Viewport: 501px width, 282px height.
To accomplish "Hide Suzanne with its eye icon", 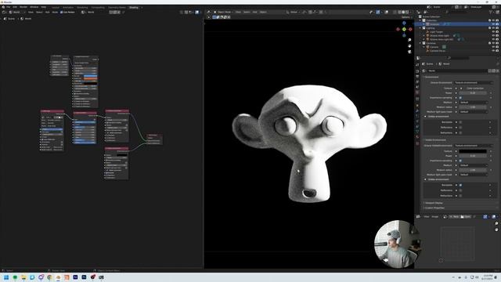I will click(493, 24).
